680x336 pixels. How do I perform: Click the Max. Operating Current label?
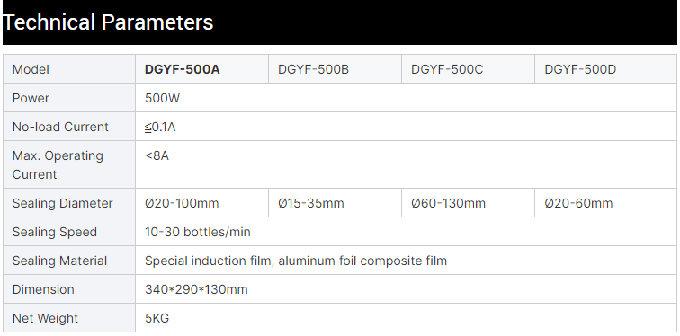[58, 165]
